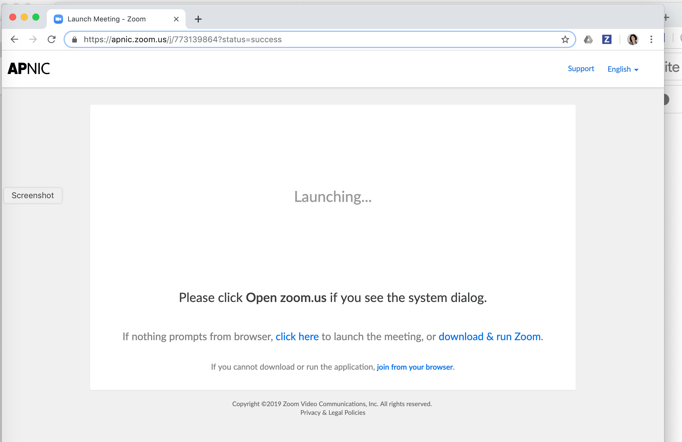Expand the English language dropdown

point(623,69)
